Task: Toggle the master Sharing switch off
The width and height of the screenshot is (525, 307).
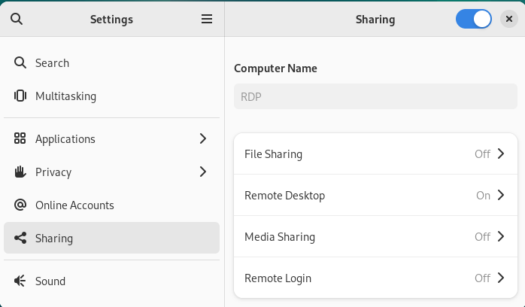Action: [x=473, y=19]
